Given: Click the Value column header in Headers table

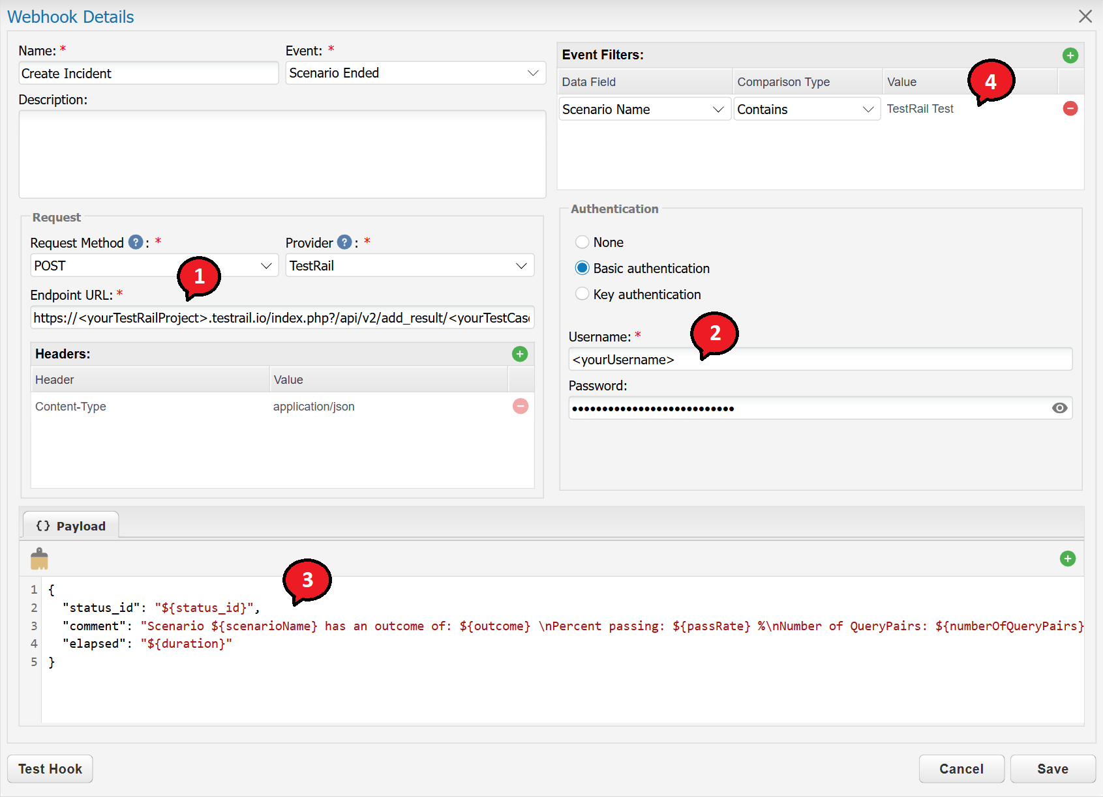Looking at the screenshot, I should [x=389, y=380].
